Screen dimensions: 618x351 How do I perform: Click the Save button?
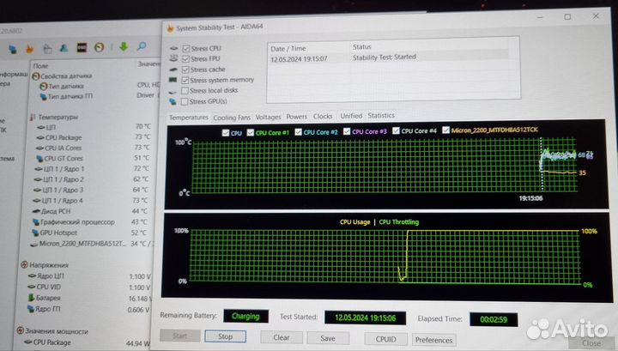(328, 338)
